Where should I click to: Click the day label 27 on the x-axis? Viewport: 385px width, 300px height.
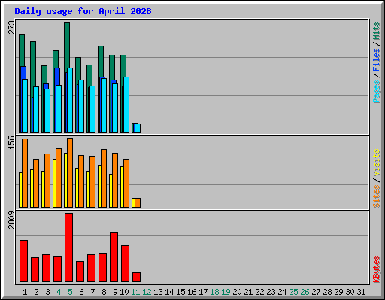tap(316, 292)
